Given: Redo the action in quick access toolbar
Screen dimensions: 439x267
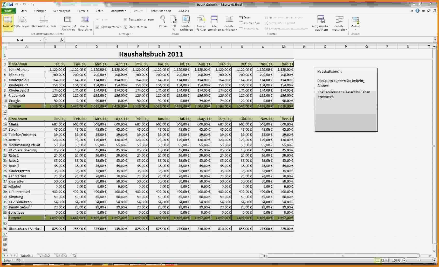Looking at the screenshot, I should point(24,4).
